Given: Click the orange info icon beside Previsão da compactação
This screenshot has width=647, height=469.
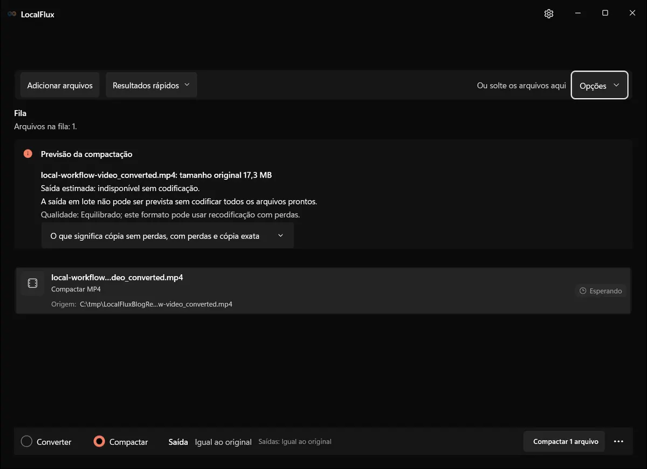Looking at the screenshot, I should [x=28, y=154].
